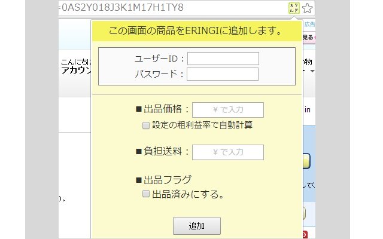383x239 pixels.
Task: Focus the パスワード input field
Action: pyautogui.click(x=223, y=74)
